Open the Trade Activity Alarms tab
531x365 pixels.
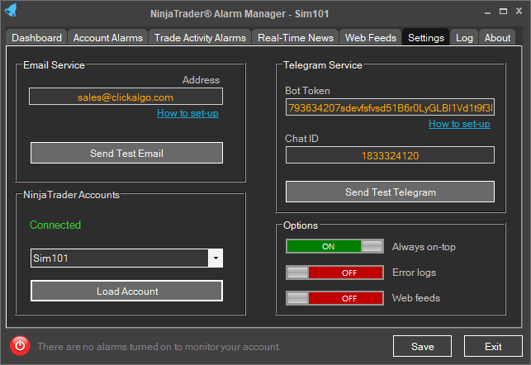click(200, 38)
